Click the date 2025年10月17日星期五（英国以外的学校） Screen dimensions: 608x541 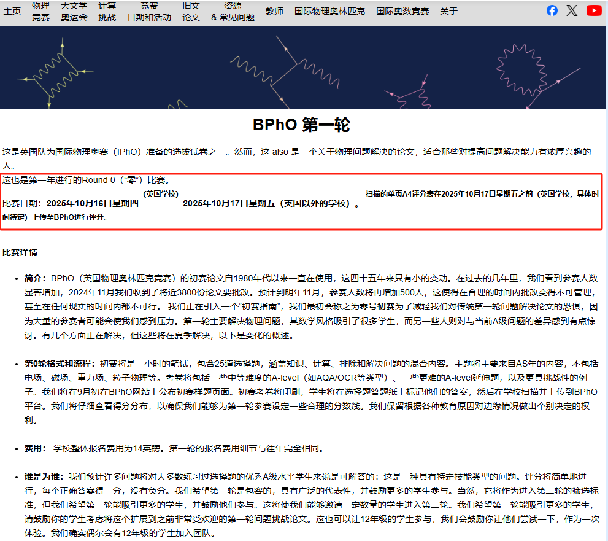(x=268, y=203)
